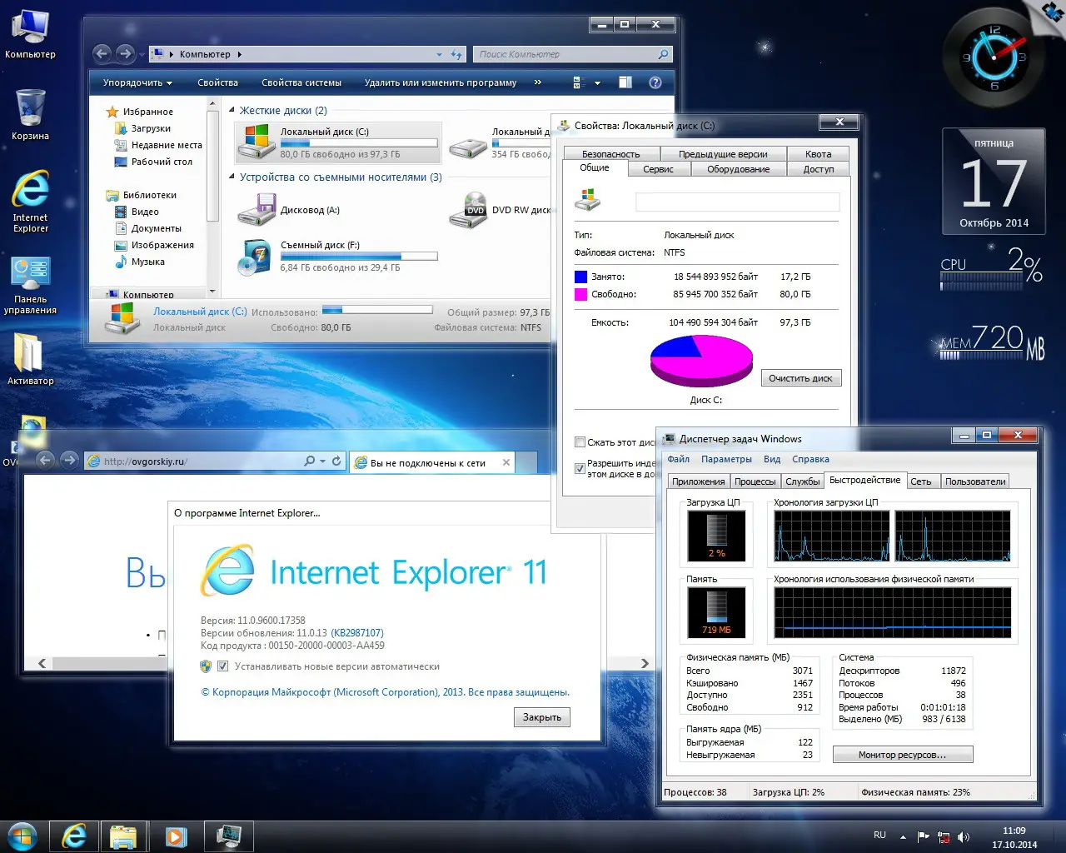Viewport: 1066px width, 853px height.
Task: Click the volume speaker tray icon
Action: click(964, 836)
